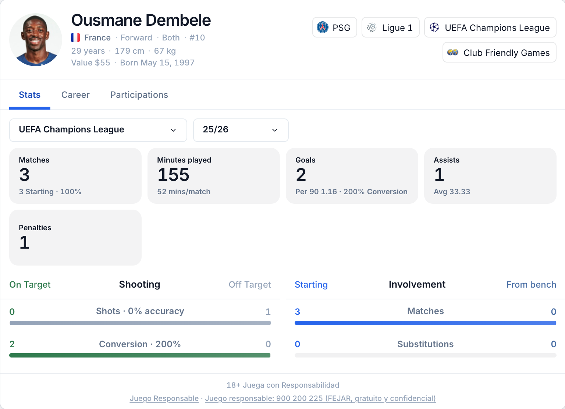Click the Shots accuracy bar
This screenshot has width=565, height=409.
(140, 323)
